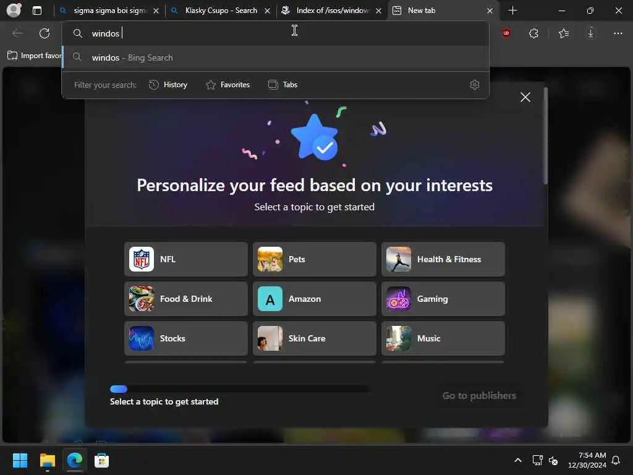Open the notifications bell

click(x=616, y=460)
